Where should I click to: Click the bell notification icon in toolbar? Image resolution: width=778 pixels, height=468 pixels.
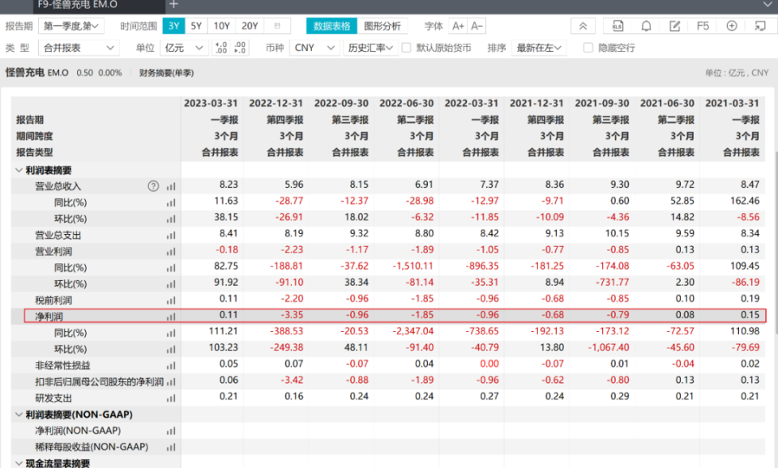(646, 26)
